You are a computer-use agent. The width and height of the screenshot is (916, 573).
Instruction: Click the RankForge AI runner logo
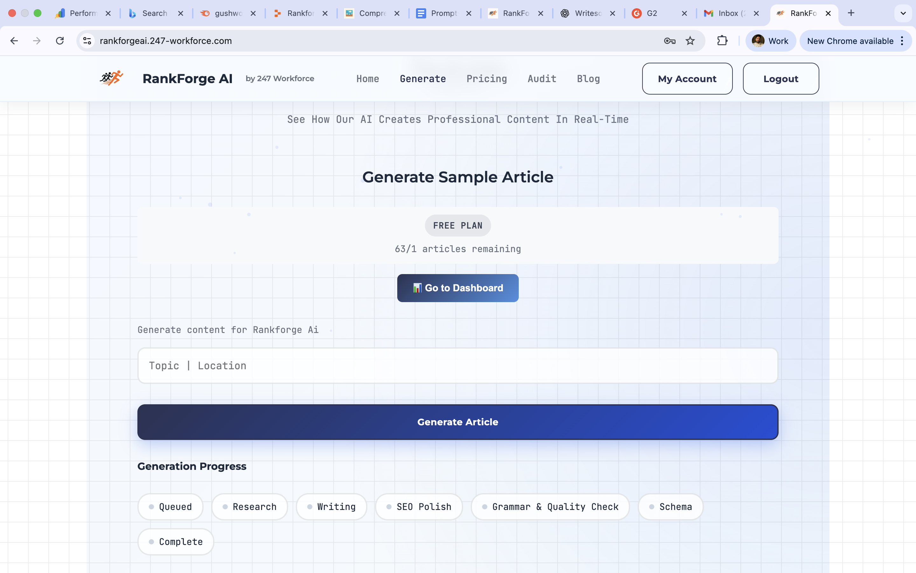(x=111, y=78)
